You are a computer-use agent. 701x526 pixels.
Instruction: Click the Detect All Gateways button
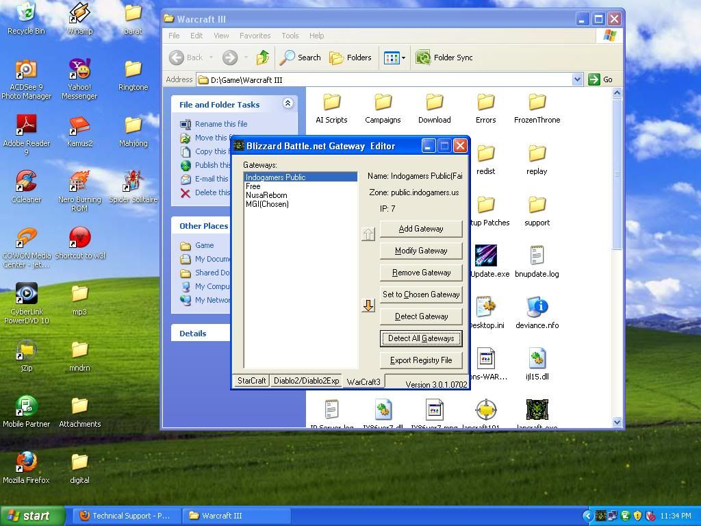pos(421,338)
